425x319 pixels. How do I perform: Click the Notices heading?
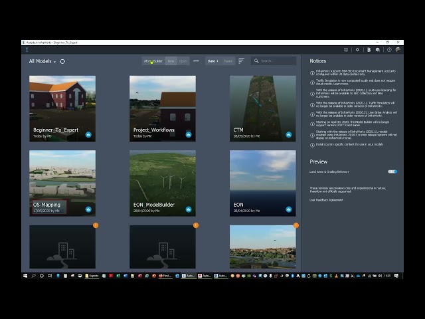pos(318,61)
